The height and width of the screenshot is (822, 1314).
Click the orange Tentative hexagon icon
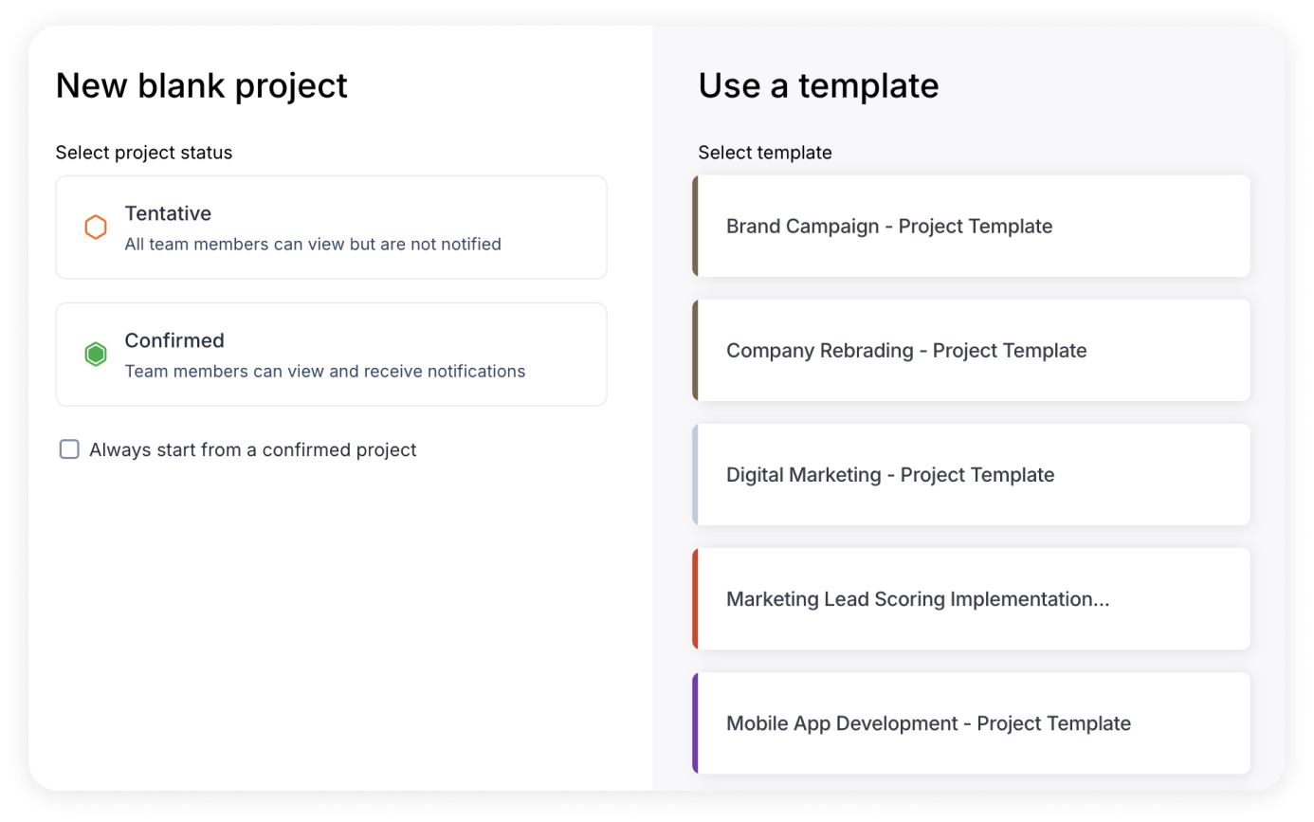pos(96,228)
